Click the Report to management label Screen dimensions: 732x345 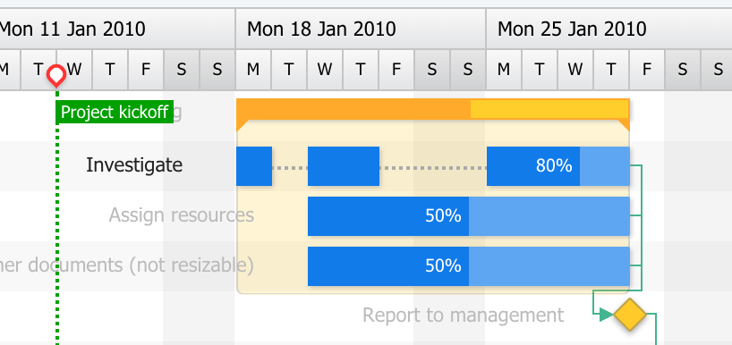point(464,316)
